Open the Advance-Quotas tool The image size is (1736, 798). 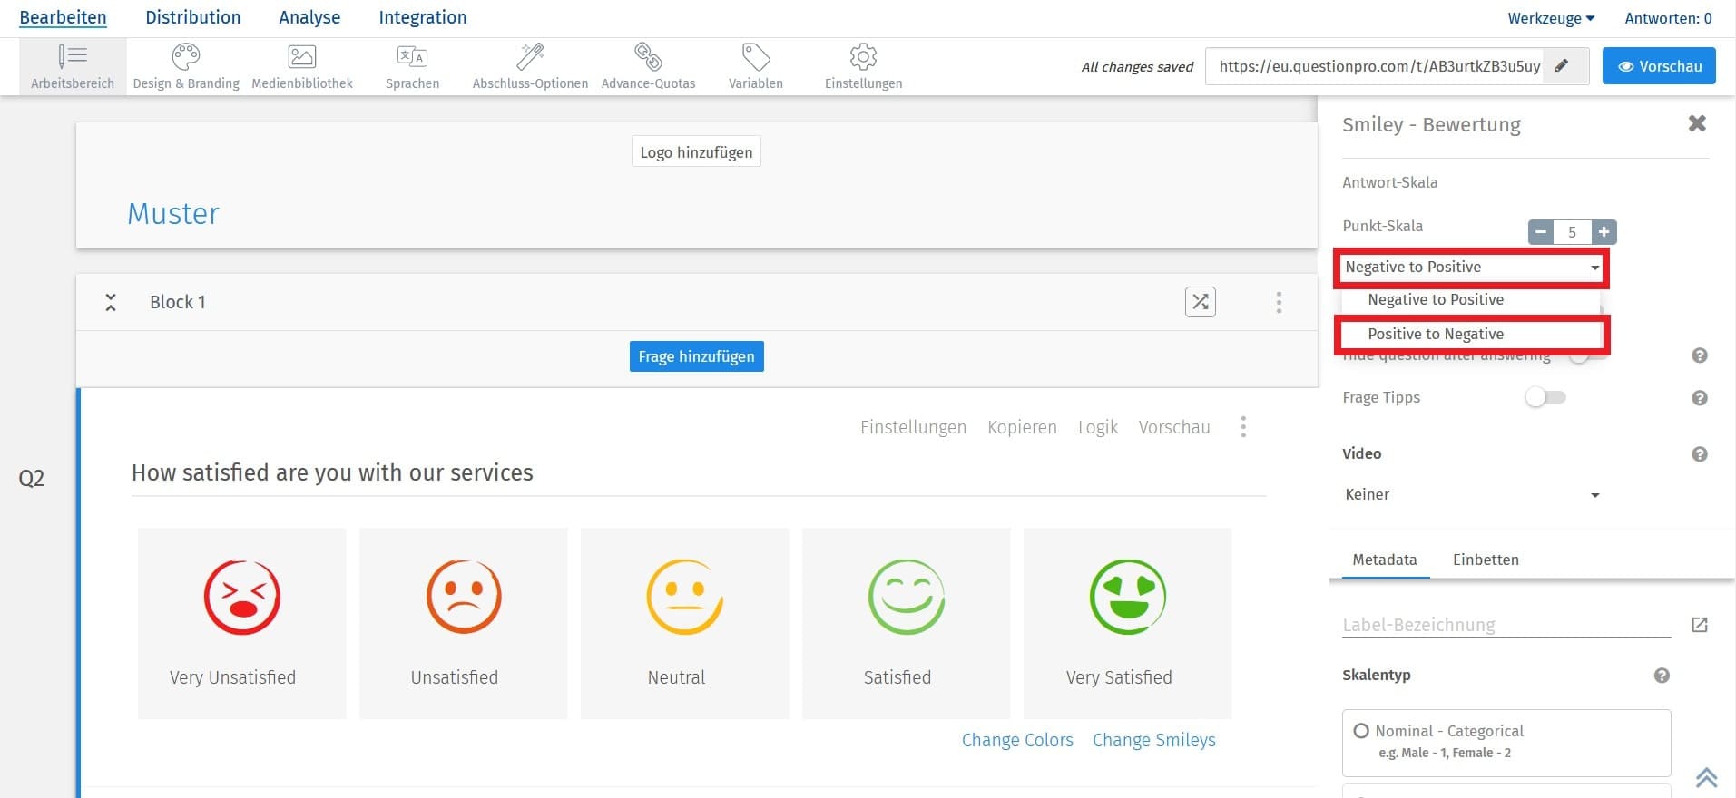[x=648, y=66]
